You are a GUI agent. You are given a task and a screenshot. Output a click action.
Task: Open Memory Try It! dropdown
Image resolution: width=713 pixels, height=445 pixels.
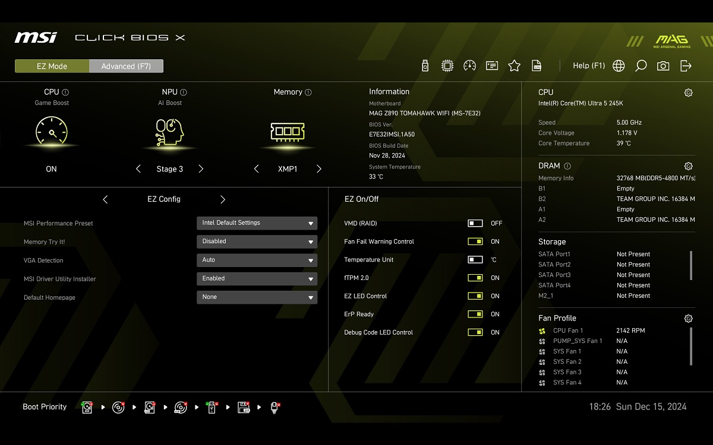pyautogui.click(x=257, y=241)
